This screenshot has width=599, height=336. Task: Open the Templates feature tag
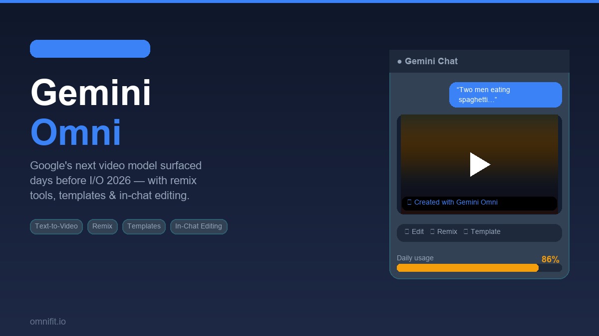(144, 226)
